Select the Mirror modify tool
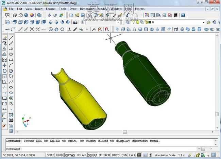Viewport: 221px width, 159px height. 4,49
